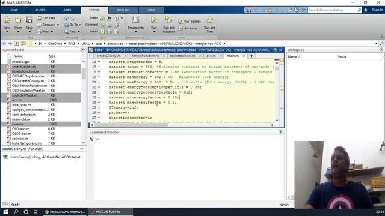Open Workspace panel actions menu
This screenshot has width=385, height=216.
381,50
